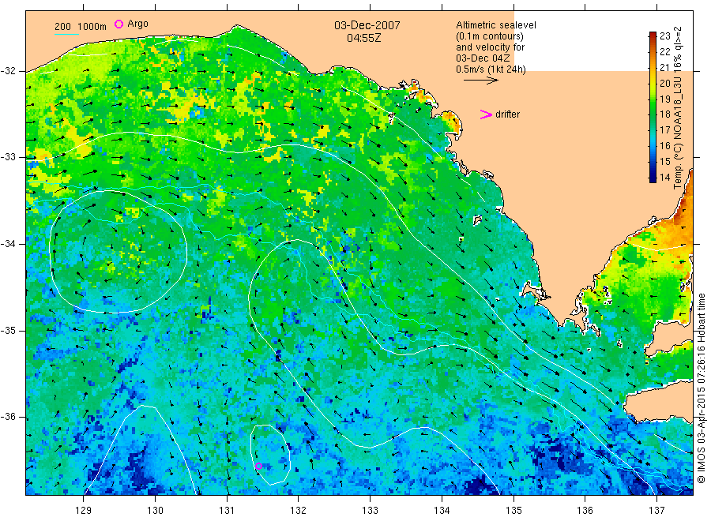This screenshot has height=521, width=711.
Task: Click the longitude label 136
Action: (x=585, y=511)
